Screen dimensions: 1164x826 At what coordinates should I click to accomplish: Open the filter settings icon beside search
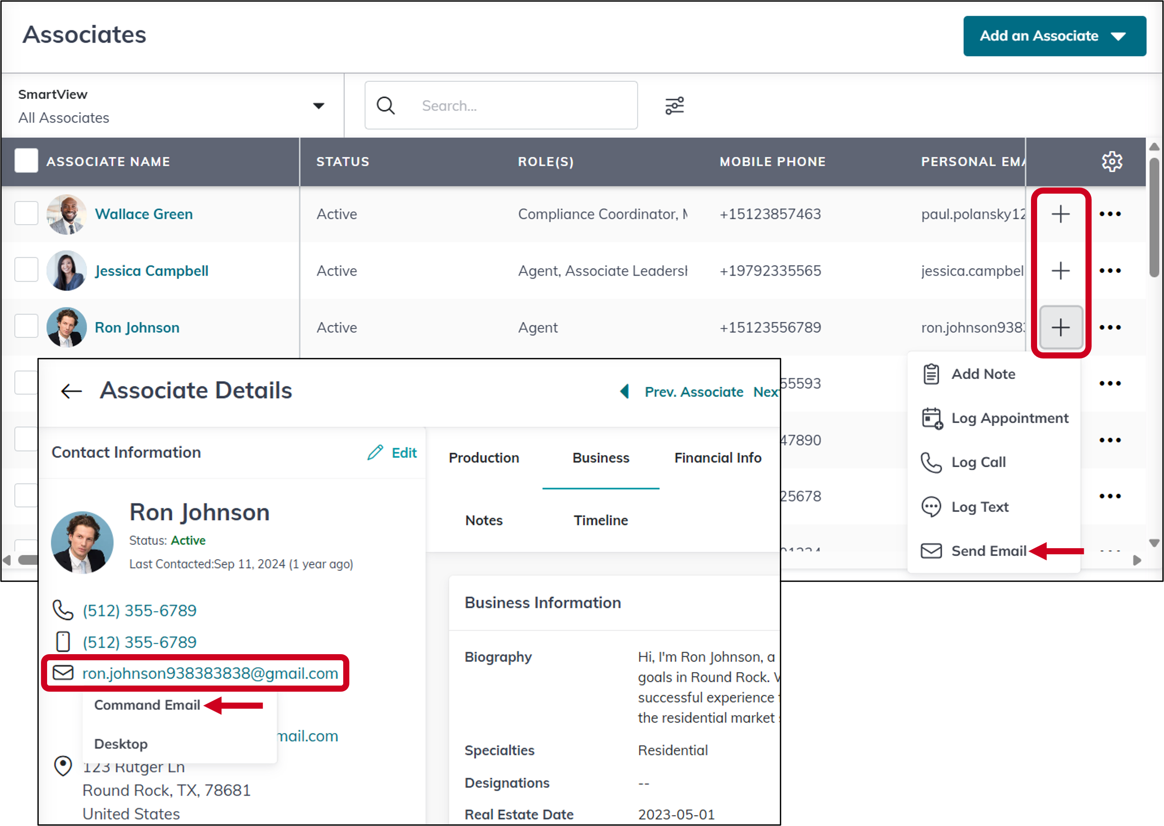pos(674,106)
